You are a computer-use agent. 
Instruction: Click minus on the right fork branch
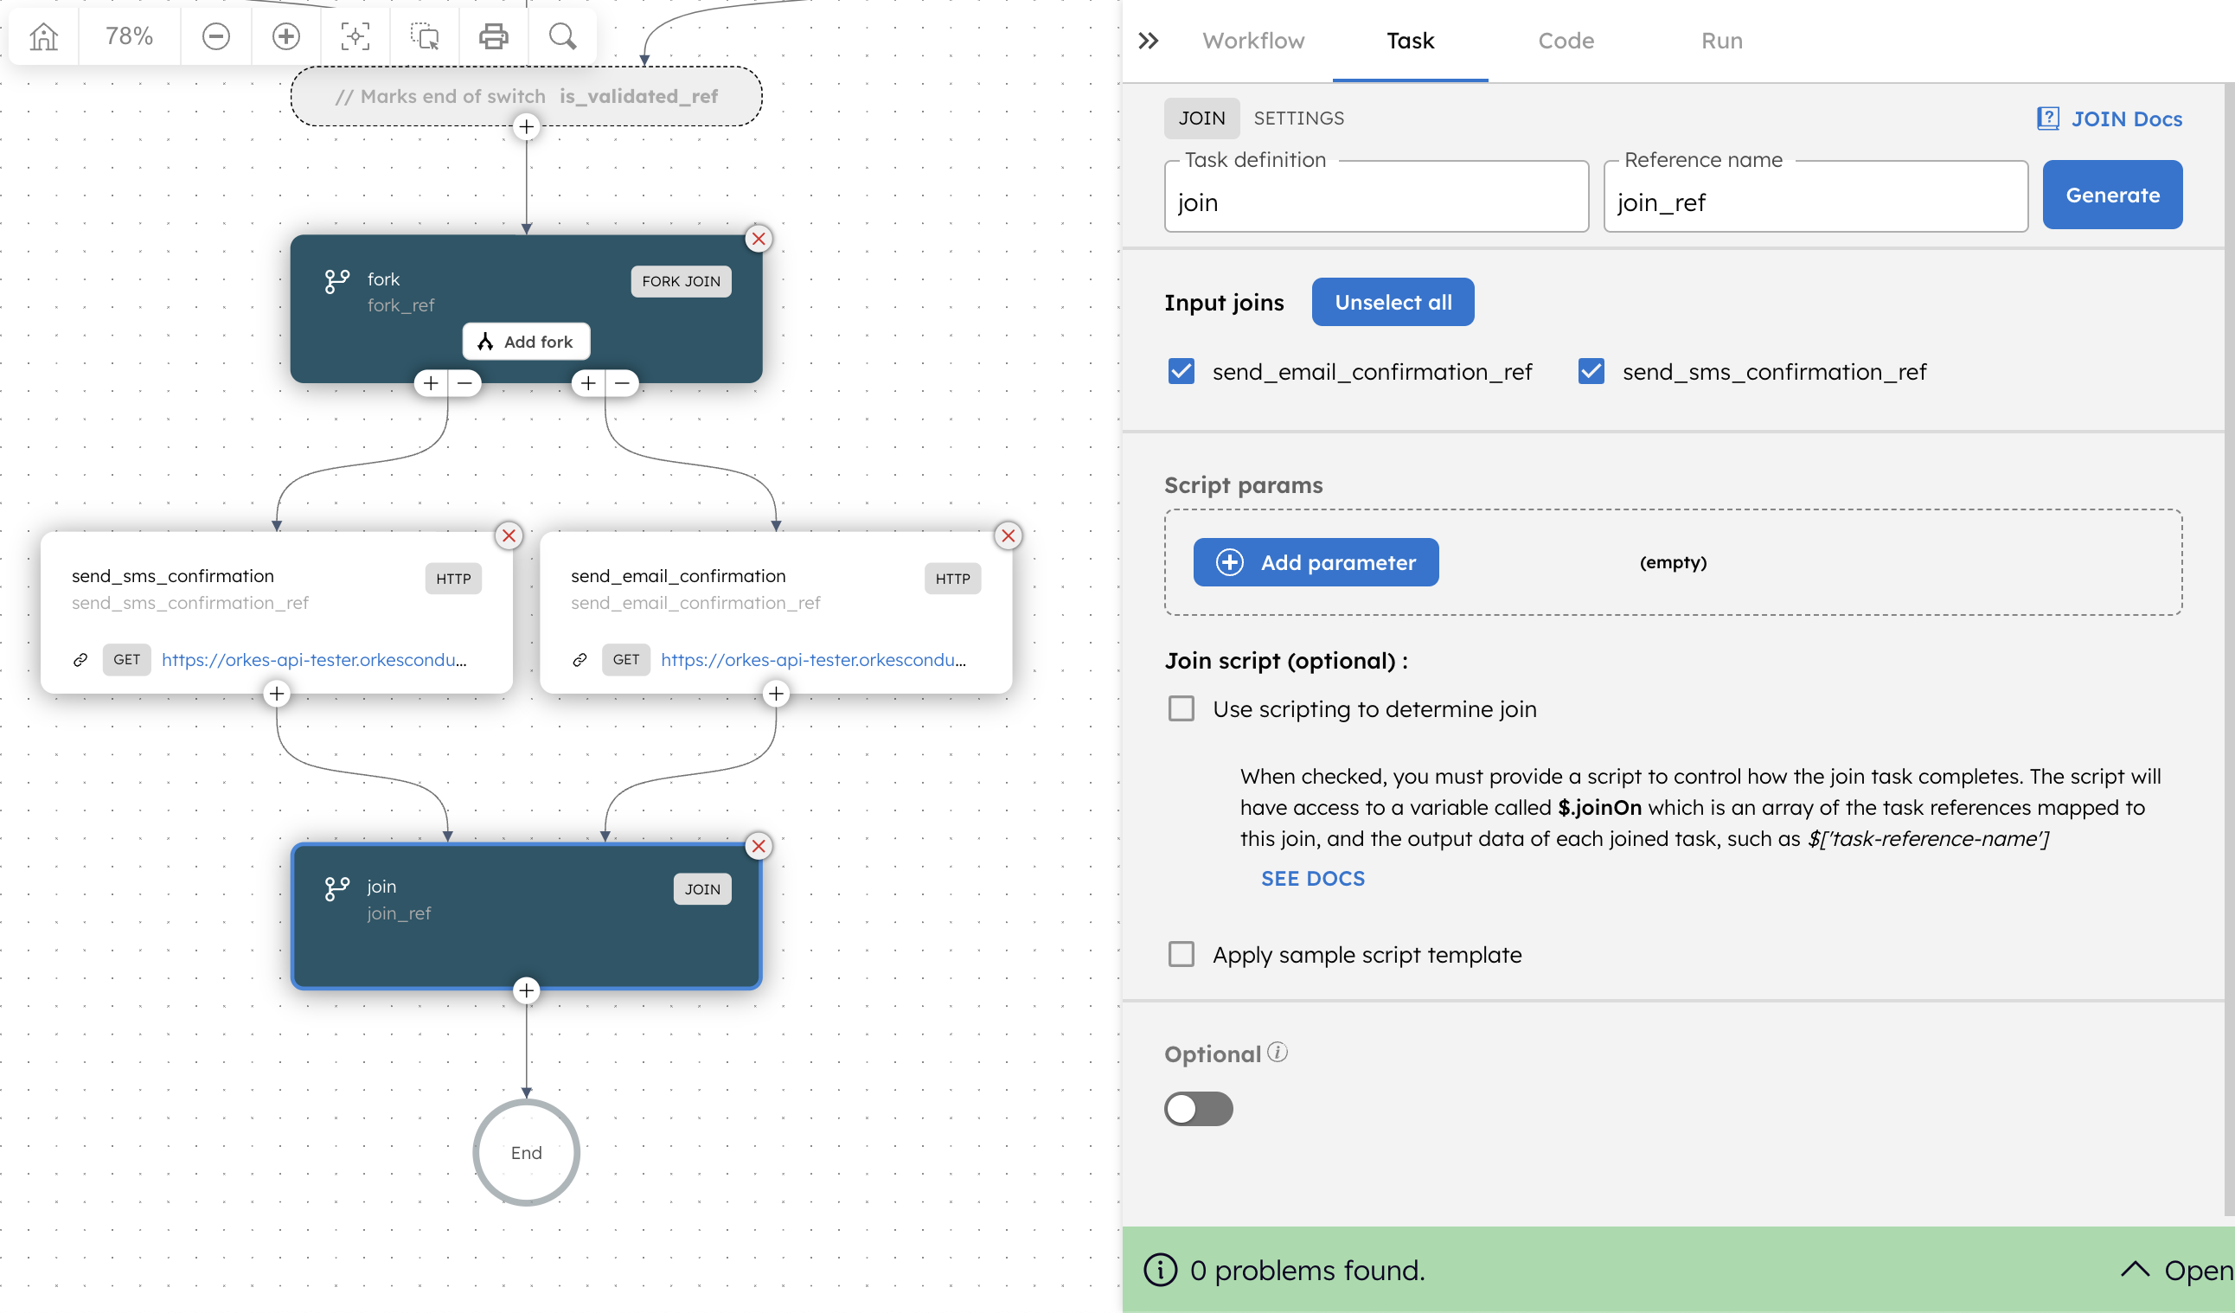click(x=623, y=383)
